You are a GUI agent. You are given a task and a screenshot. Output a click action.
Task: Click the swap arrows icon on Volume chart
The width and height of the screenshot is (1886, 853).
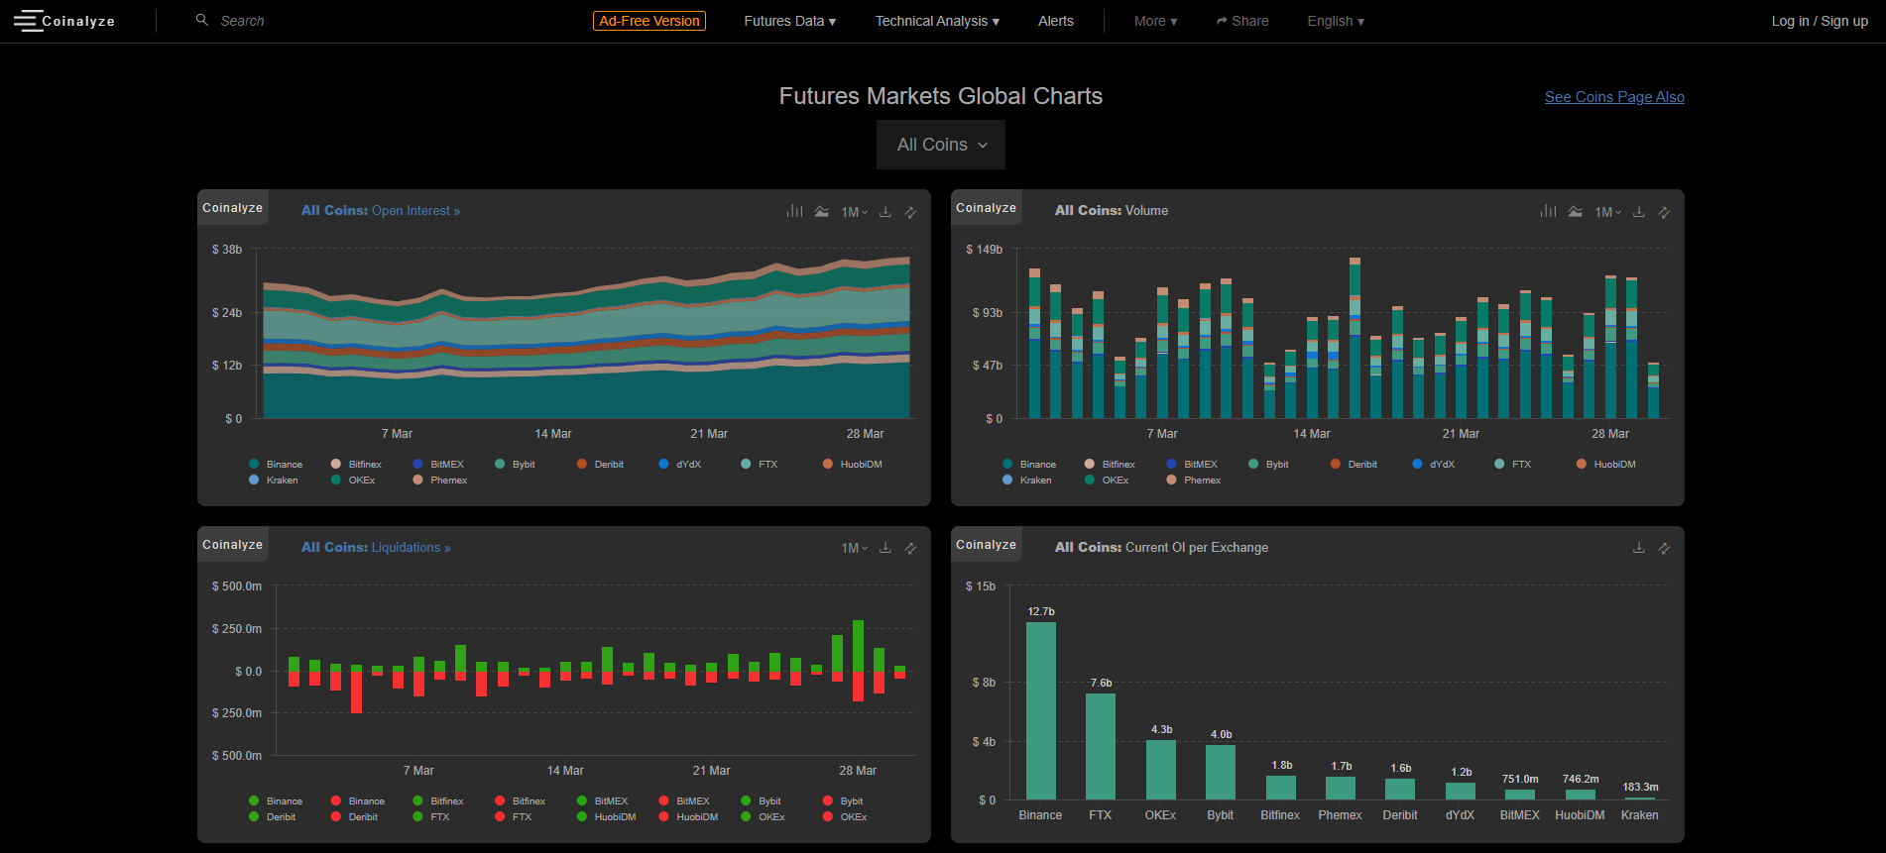(x=1664, y=212)
